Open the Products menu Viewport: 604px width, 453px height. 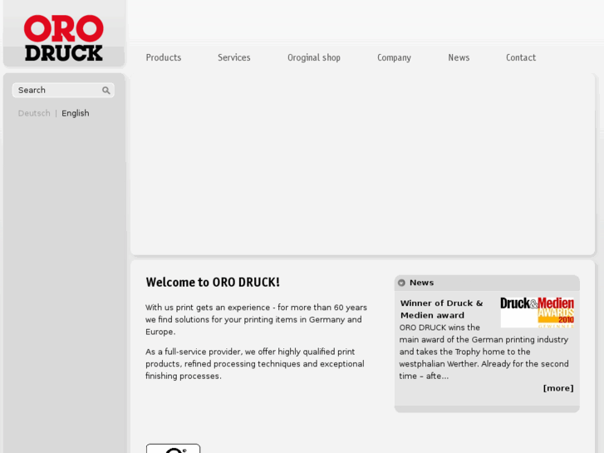click(x=164, y=57)
